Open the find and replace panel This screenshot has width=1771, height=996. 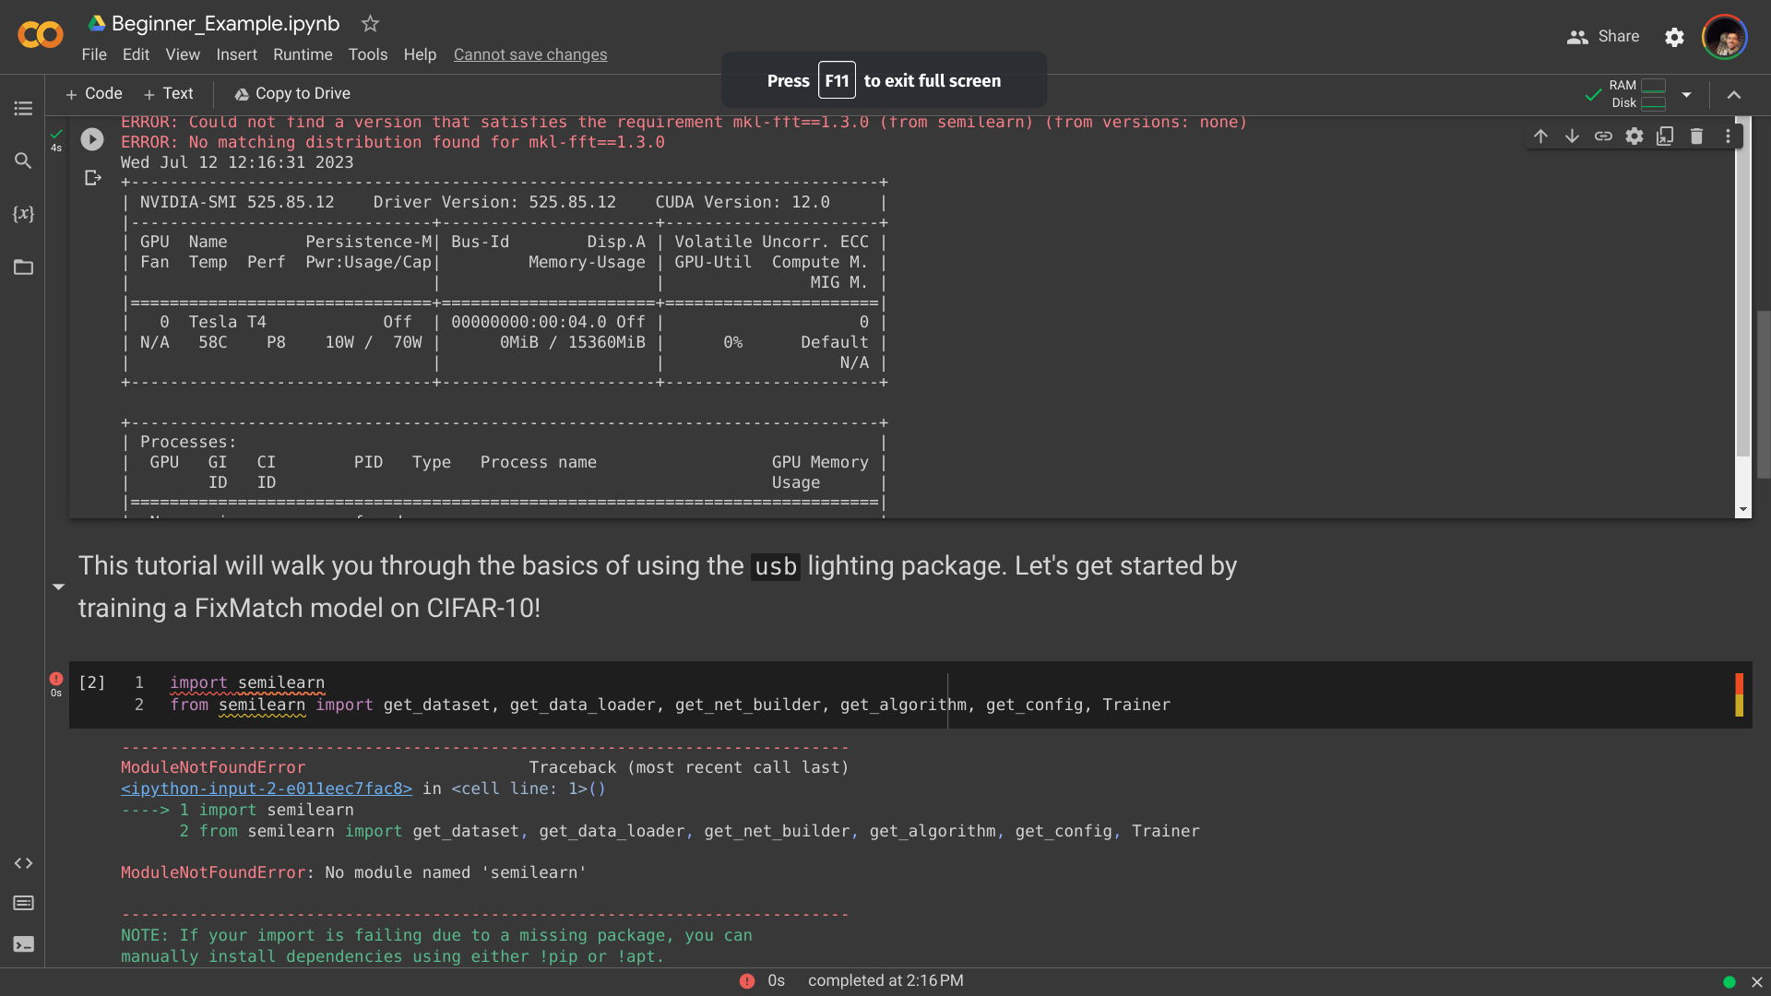[23, 160]
